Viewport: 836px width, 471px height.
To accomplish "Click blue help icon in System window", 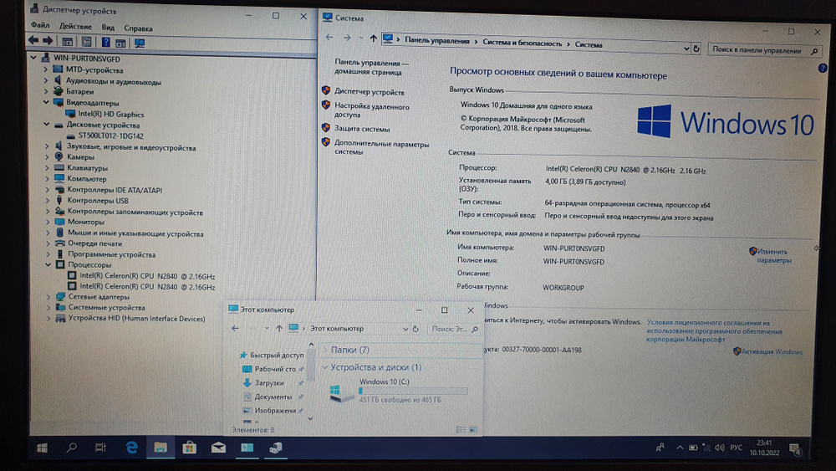I will (822, 68).
